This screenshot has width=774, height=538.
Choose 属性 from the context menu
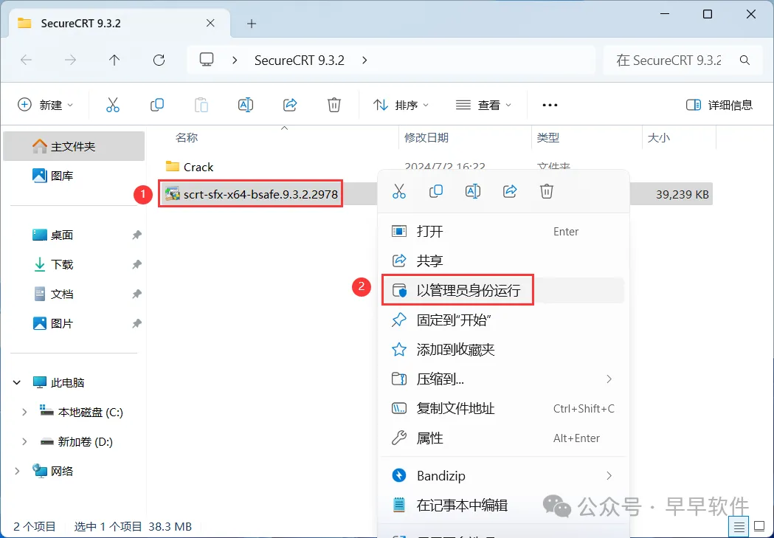[503, 438]
